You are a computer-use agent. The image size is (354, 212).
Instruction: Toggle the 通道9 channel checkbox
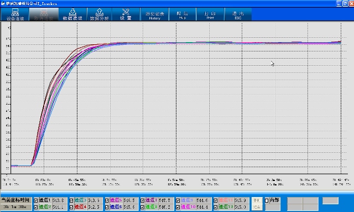178,200
